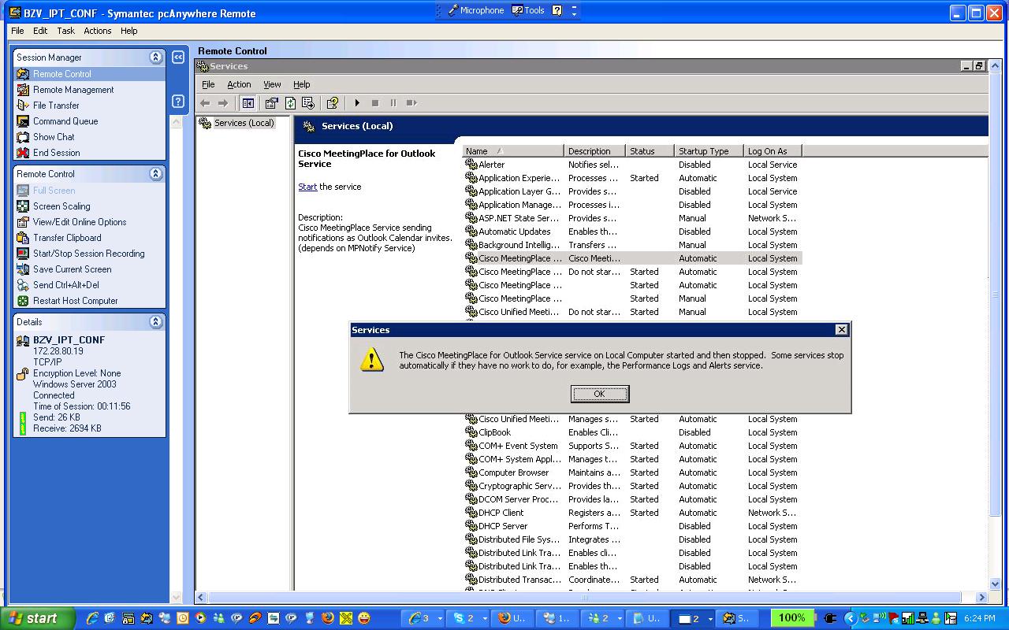Click the Refresh toolbar icon in Services
Viewport: 1009px width, 630px height.
[290, 103]
